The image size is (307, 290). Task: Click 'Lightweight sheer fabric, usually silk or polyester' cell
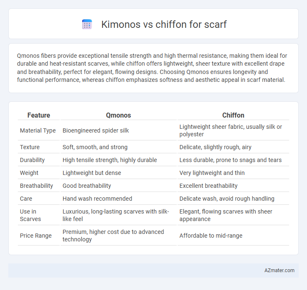coord(231,130)
